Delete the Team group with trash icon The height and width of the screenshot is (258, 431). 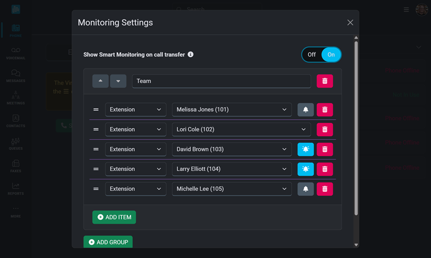[325, 81]
